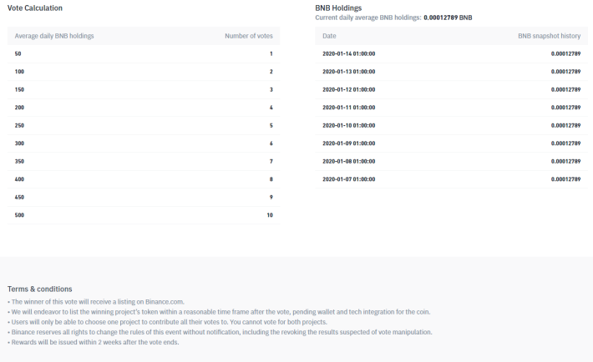Click the Binance.com listing term text
The image size is (593, 362).
[x=96, y=302]
